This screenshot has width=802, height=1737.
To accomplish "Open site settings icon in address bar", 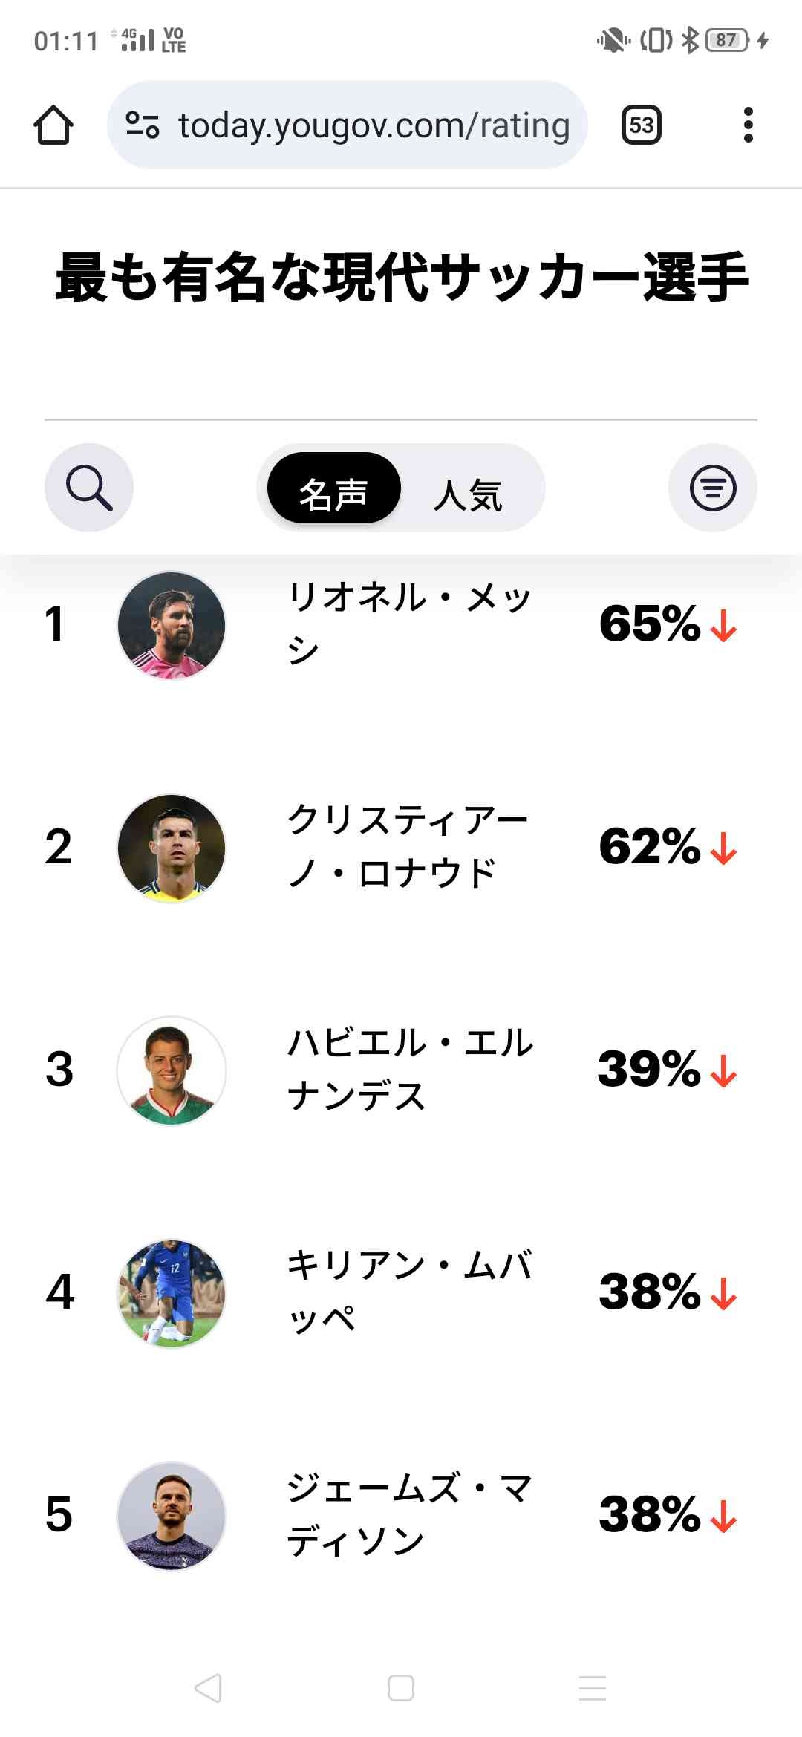I will click(x=143, y=125).
